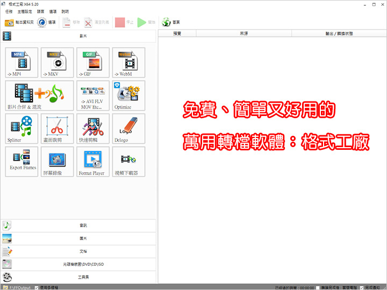
Task: Click the red 停止 stop button
Action: pos(124,23)
